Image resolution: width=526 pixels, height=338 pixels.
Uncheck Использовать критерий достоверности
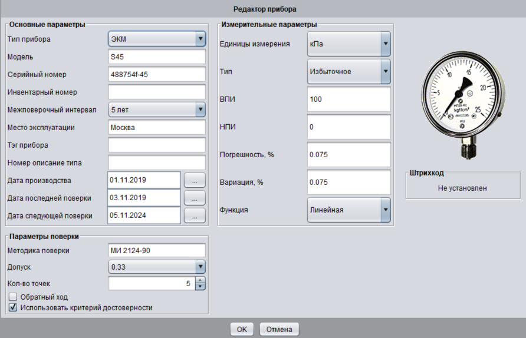coord(13,307)
